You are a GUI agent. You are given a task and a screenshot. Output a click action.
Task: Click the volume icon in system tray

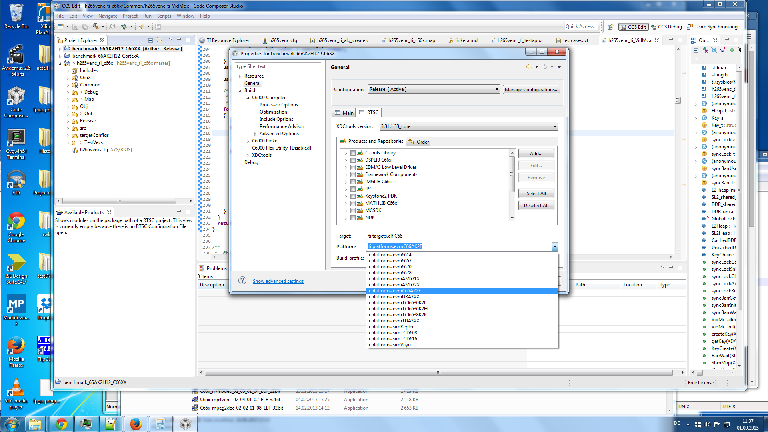(x=707, y=424)
